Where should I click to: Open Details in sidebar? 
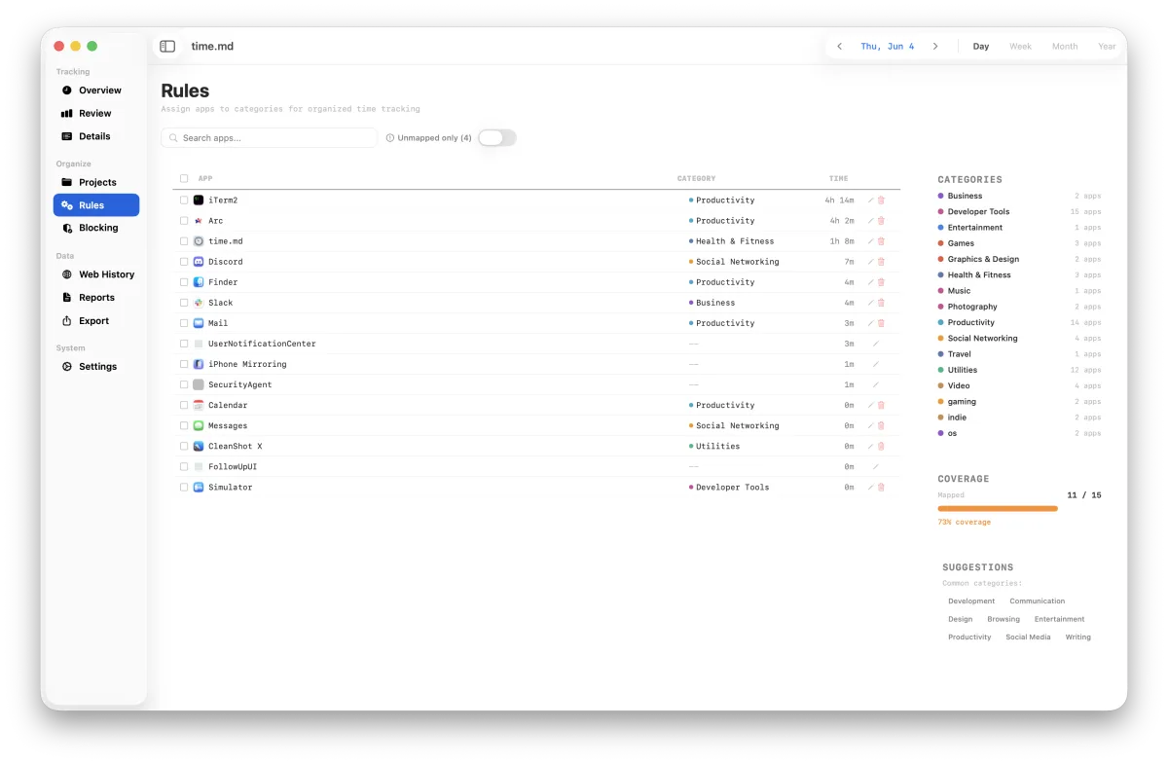96,136
